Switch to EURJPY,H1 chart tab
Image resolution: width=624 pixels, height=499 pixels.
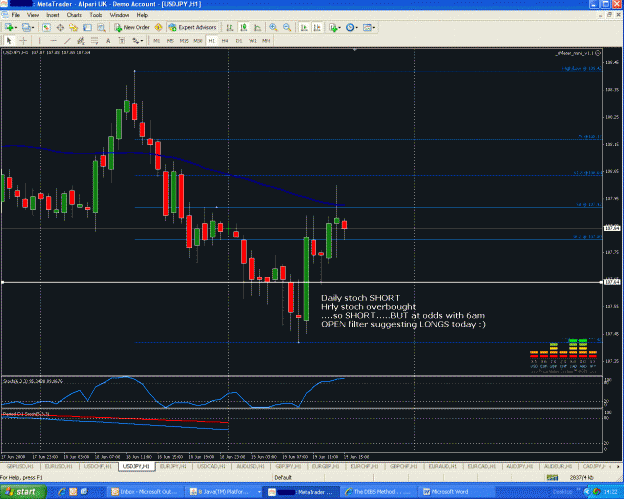[x=174, y=466]
